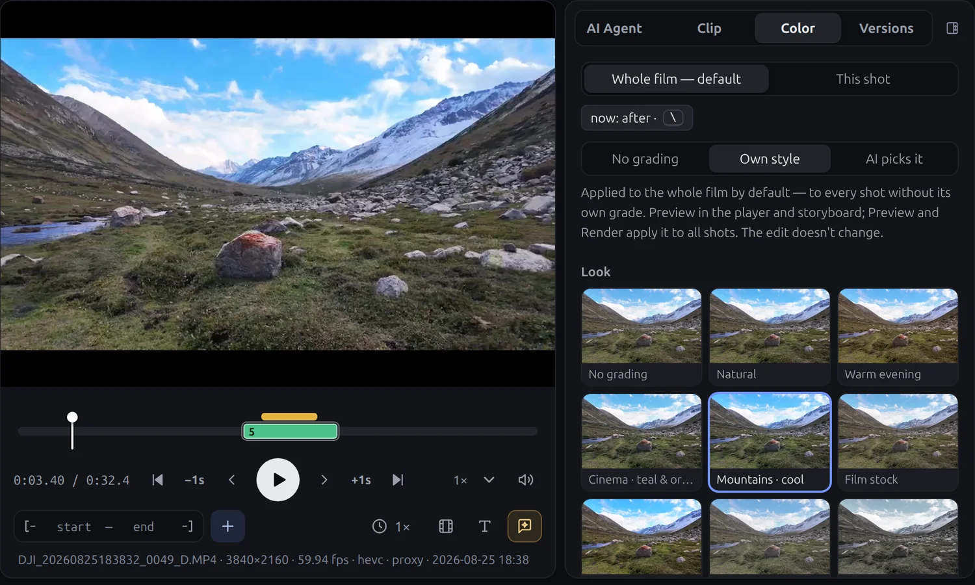The image size is (975, 585).
Task: Open the Versions tab
Action: click(886, 28)
